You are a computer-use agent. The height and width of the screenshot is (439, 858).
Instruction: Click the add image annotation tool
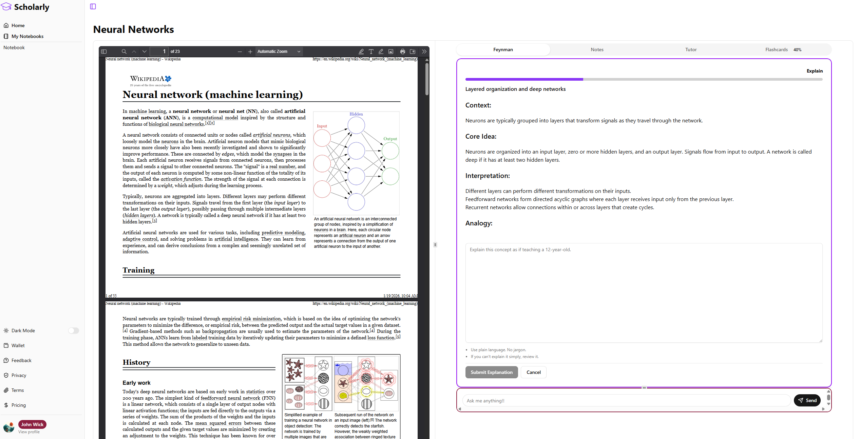tap(391, 52)
